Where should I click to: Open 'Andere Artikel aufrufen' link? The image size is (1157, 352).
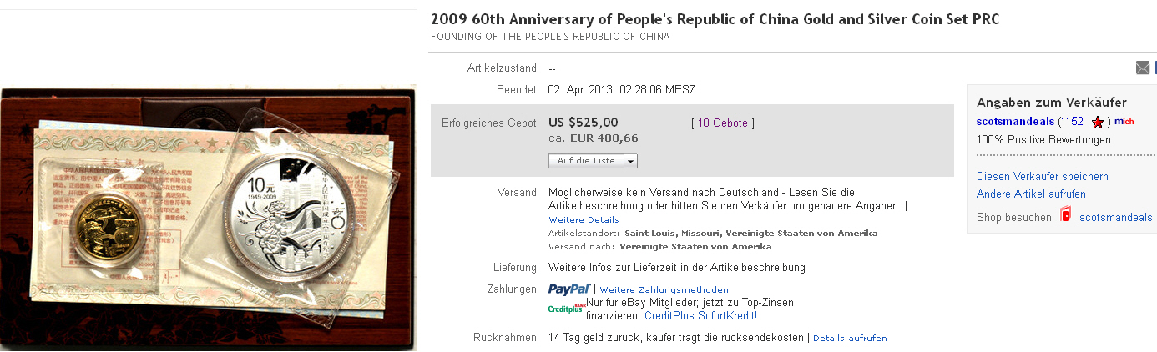pyautogui.click(x=1031, y=194)
